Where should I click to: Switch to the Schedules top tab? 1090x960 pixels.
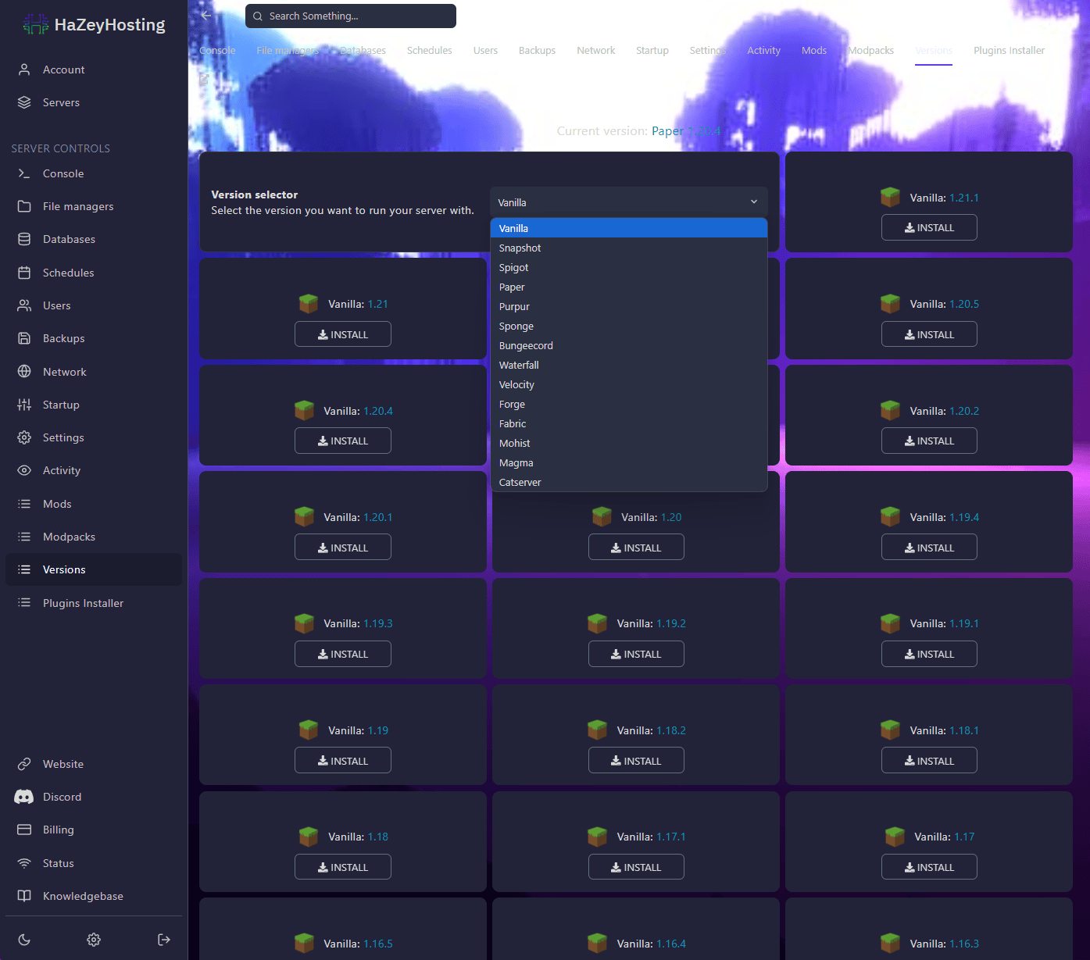click(429, 50)
